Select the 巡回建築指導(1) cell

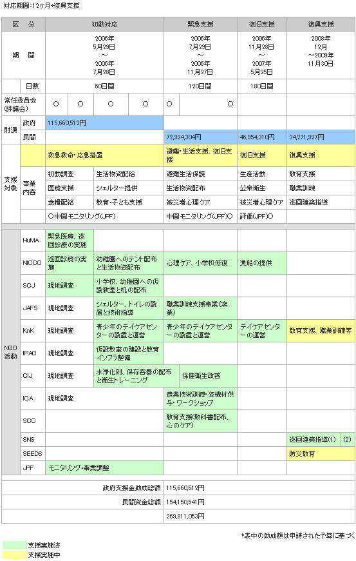(314, 439)
